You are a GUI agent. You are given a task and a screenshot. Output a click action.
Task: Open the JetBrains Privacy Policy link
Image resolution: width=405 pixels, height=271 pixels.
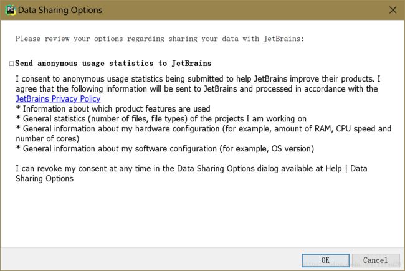(58, 99)
